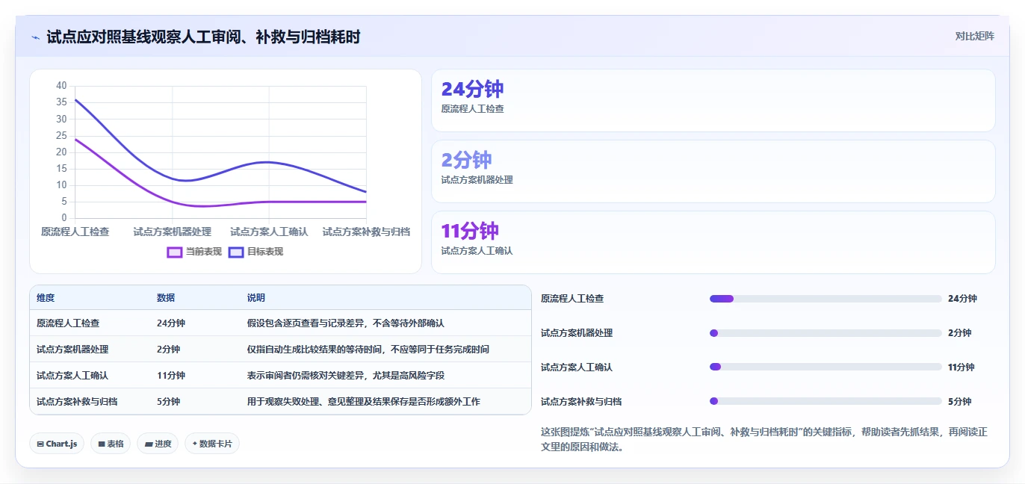
Task: Click the chart x-axis label 试点方案人工确认
Action: click(269, 232)
